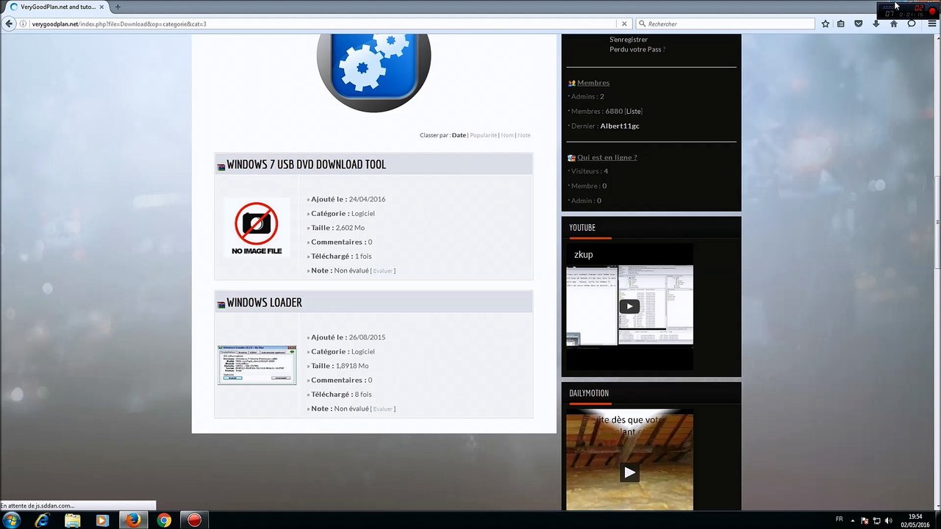Click the date 26/08/2015 value
Image resolution: width=941 pixels, height=529 pixels.
pyautogui.click(x=367, y=337)
